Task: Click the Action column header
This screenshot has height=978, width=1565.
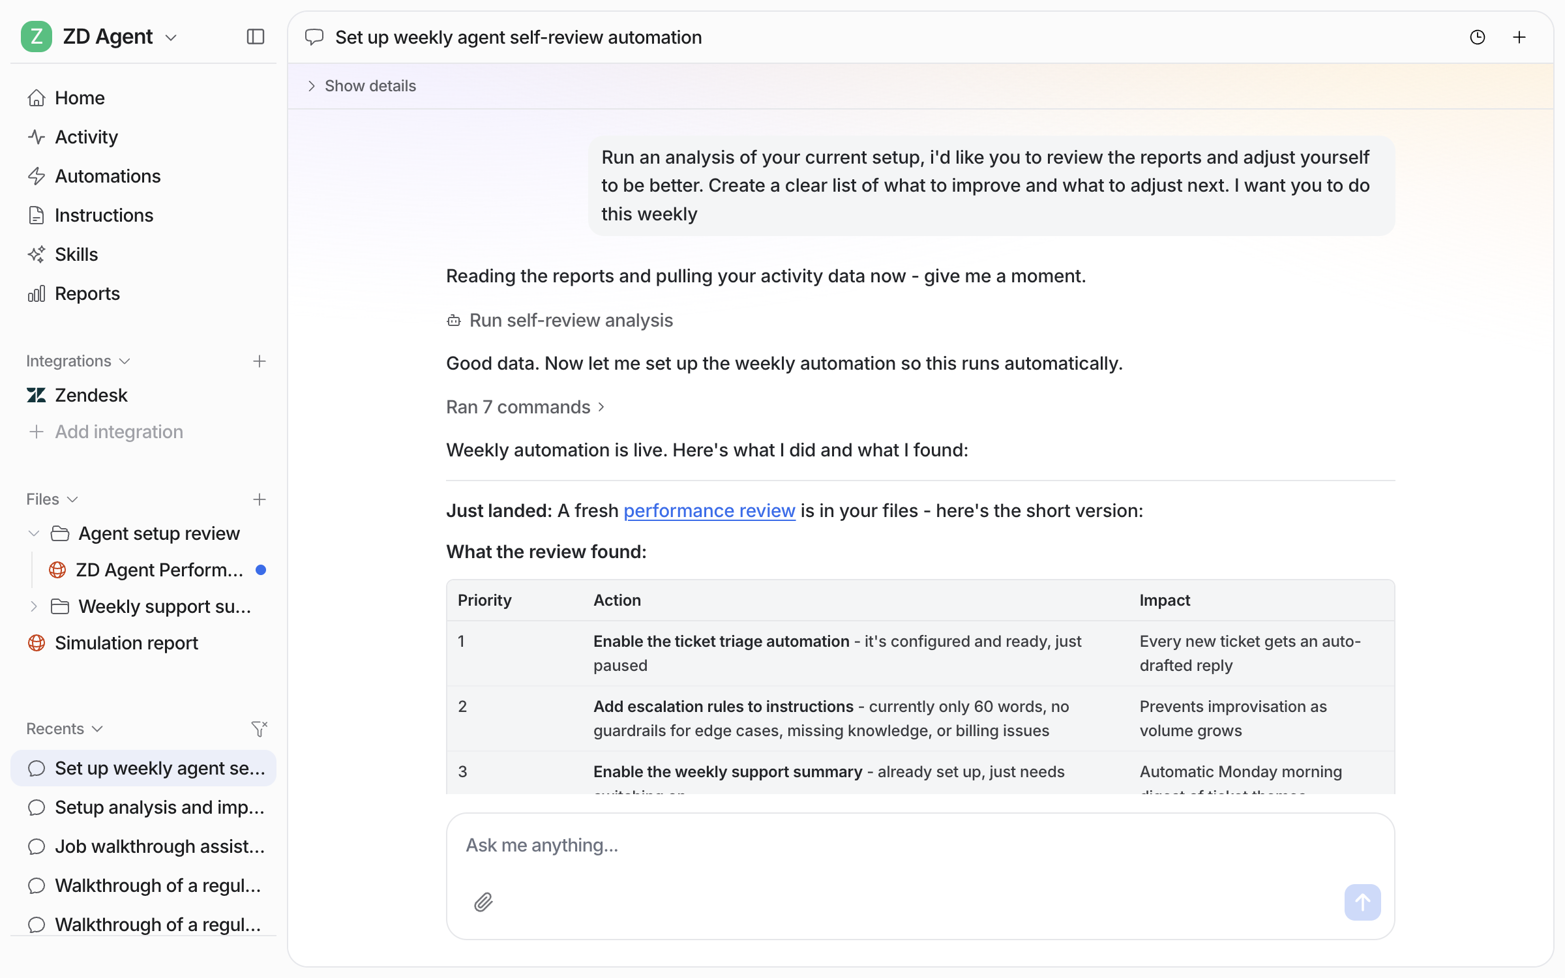Action: (617, 600)
